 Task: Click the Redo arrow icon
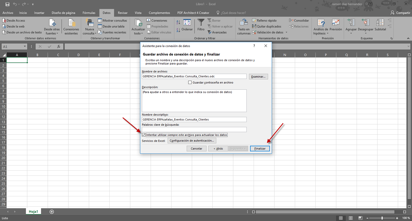click(24, 4)
